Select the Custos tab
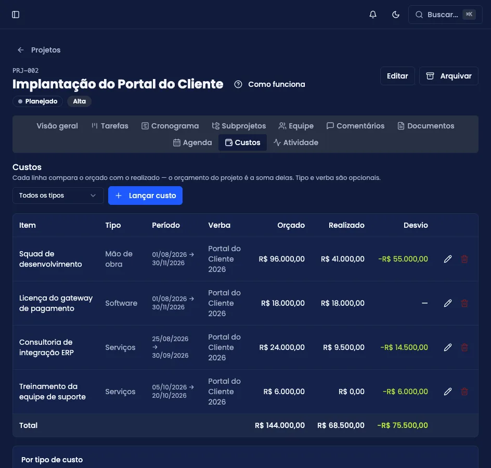 tap(243, 142)
